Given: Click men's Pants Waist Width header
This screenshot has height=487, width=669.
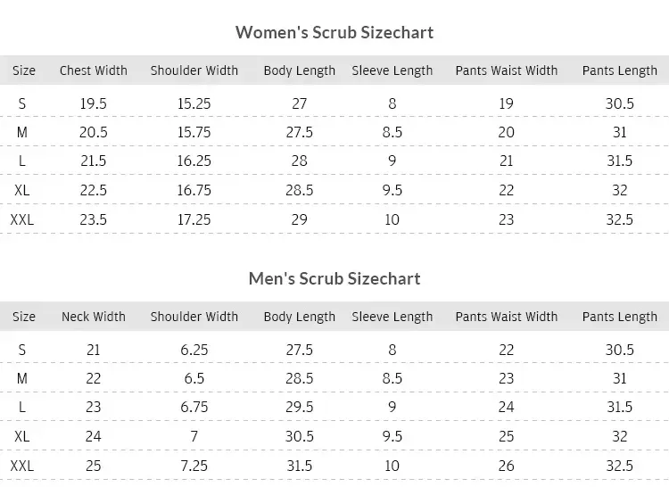Looking at the screenshot, I should 507,317.
